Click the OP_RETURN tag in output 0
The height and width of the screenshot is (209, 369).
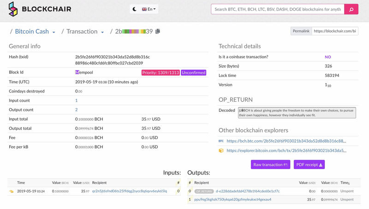[204, 192]
